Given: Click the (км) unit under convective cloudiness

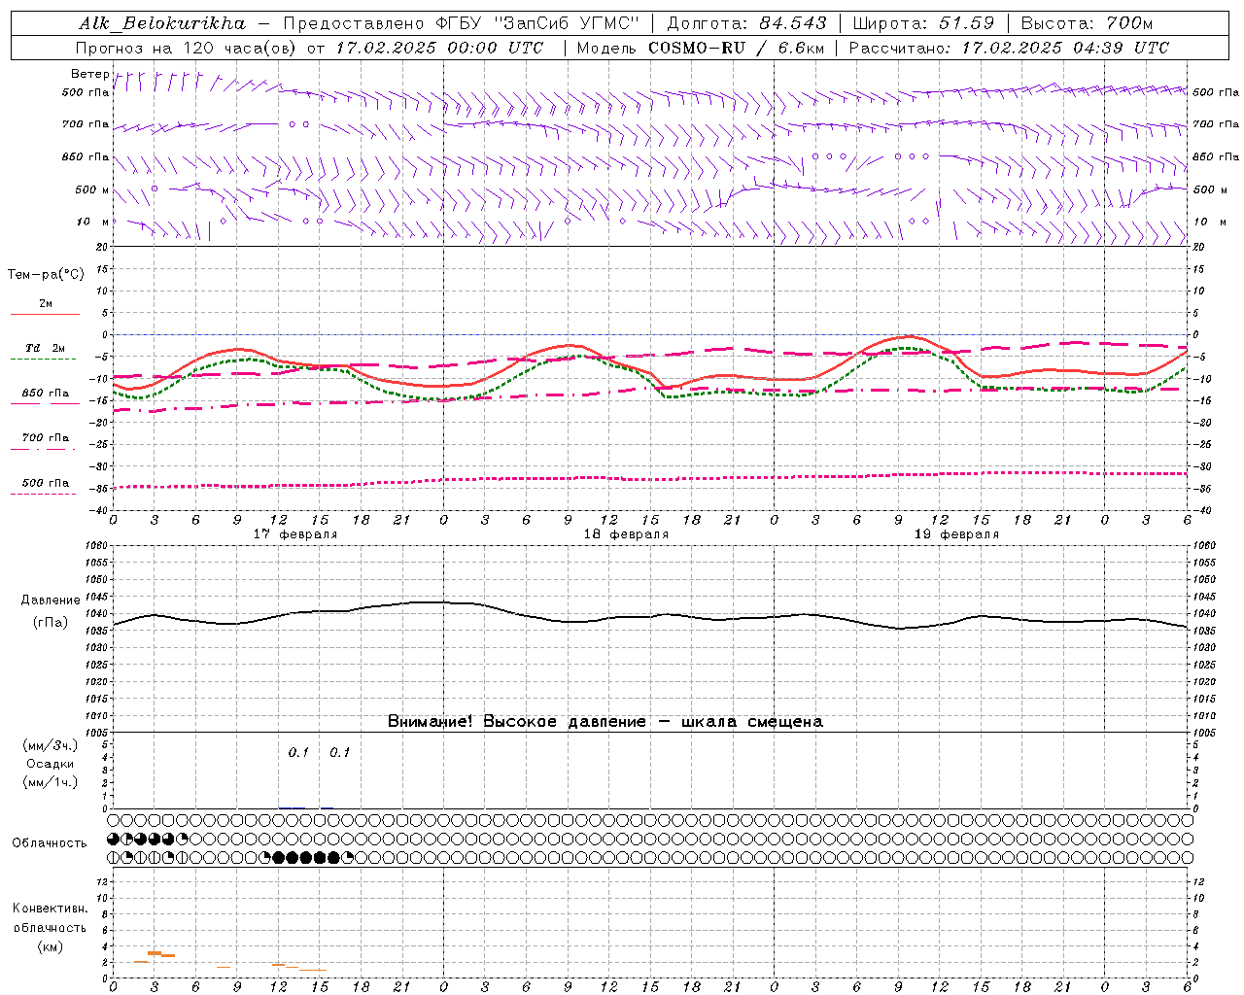Looking at the screenshot, I should pyautogui.click(x=50, y=946).
